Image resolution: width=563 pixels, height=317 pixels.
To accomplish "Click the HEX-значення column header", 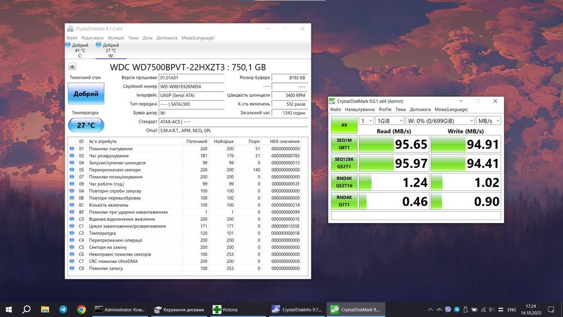I will tap(284, 141).
